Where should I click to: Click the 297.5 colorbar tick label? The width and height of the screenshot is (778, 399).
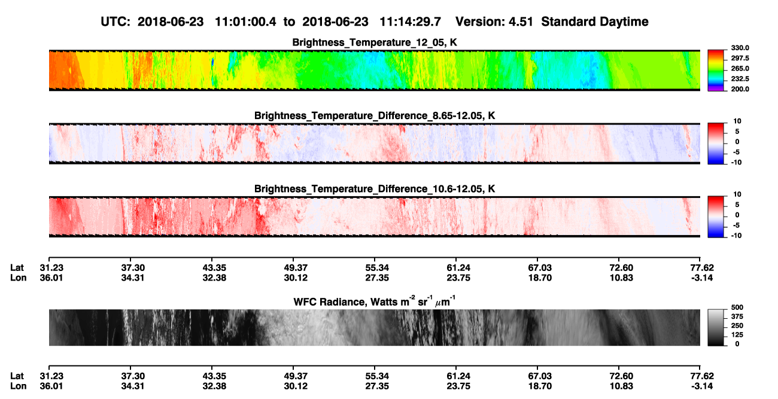tap(740, 58)
